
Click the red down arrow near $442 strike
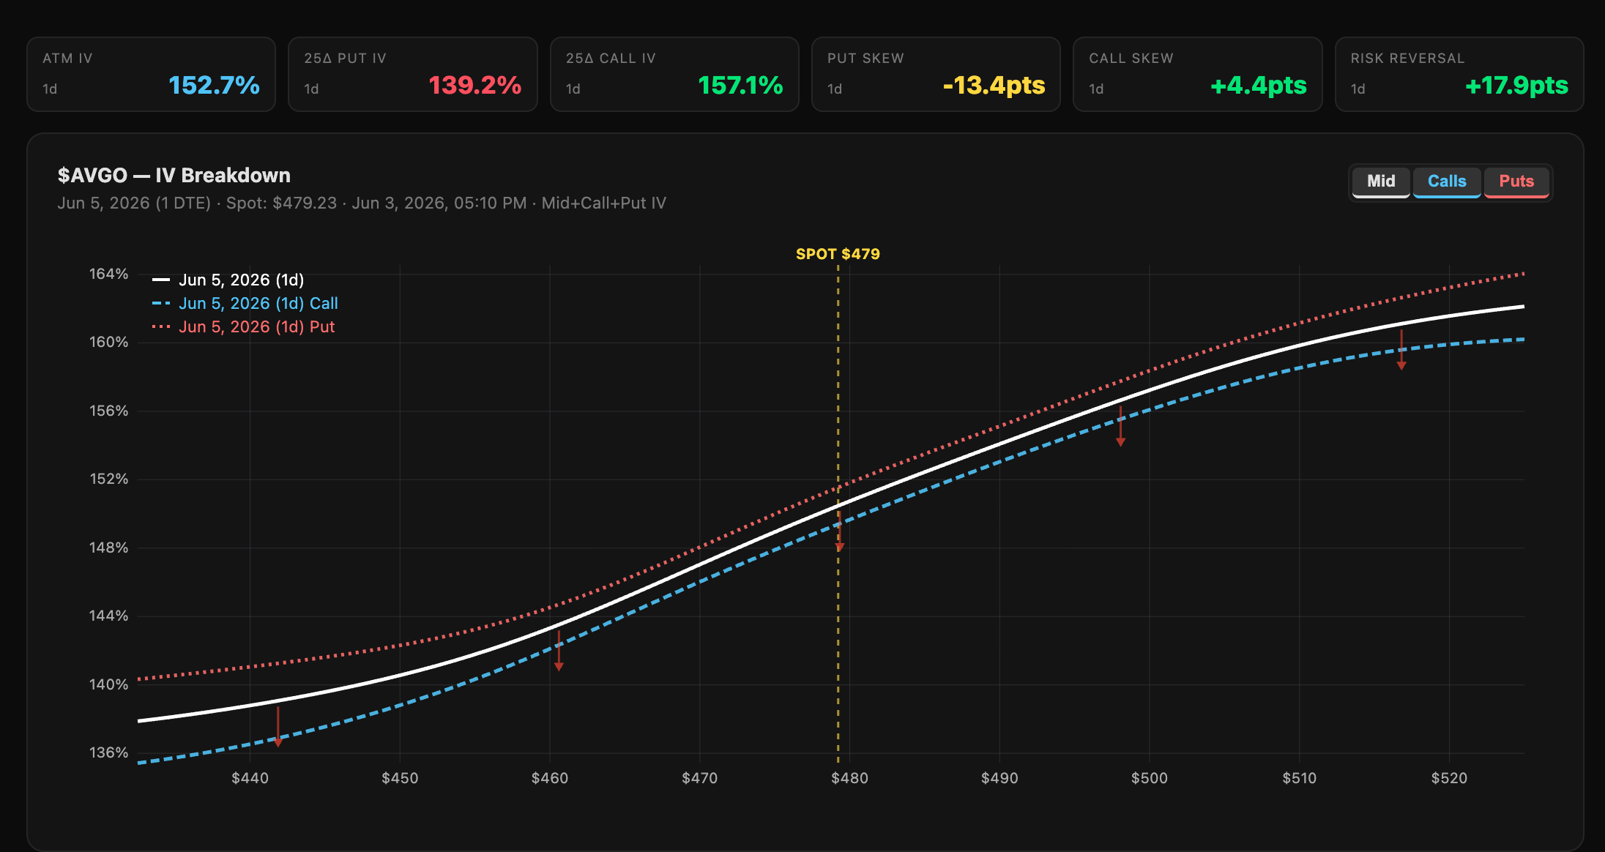278,726
